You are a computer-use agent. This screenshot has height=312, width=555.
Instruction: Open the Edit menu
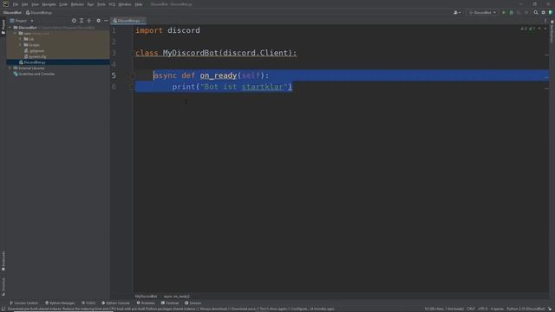25,4
